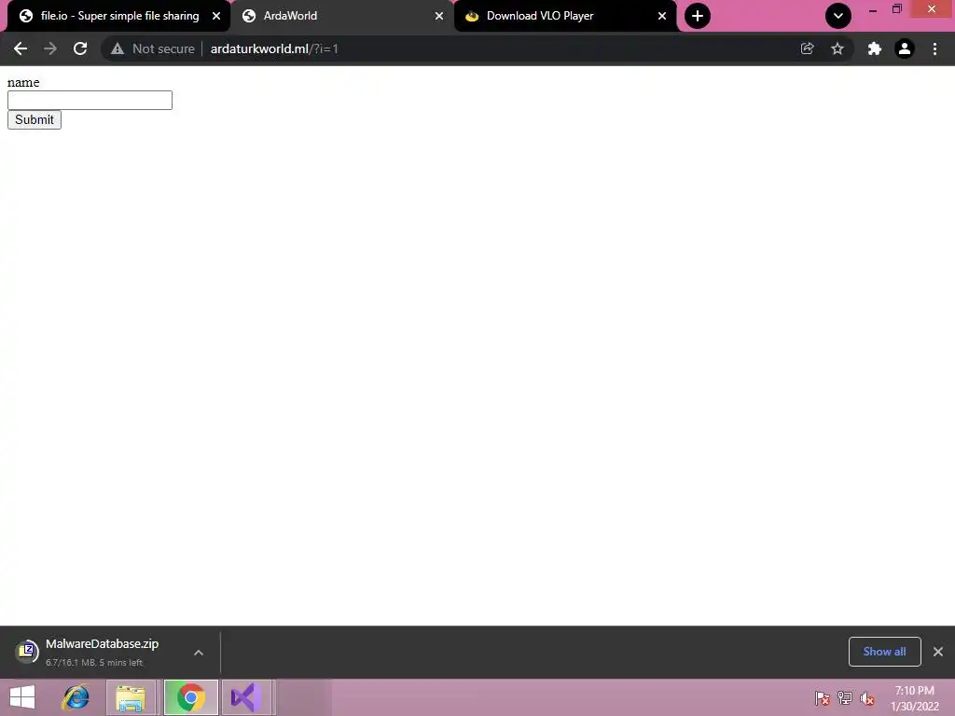Image resolution: width=955 pixels, height=716 pixels.
Task: Close the file.io tab
Action: click(216, 16)
